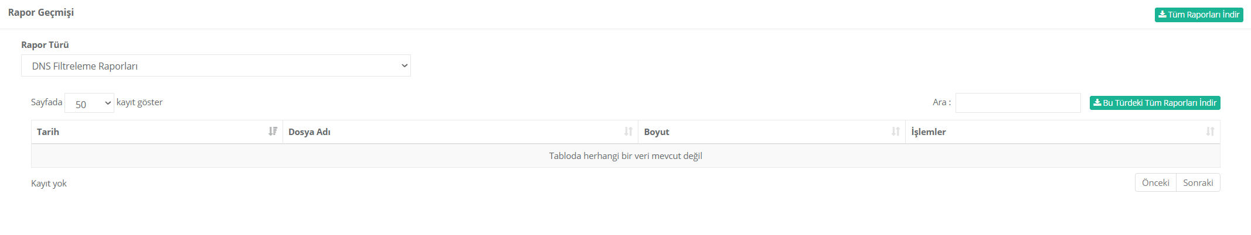Open the Rapor Türü dropdown
This screenshot has height=235, width=1251.
click(216, 66)
